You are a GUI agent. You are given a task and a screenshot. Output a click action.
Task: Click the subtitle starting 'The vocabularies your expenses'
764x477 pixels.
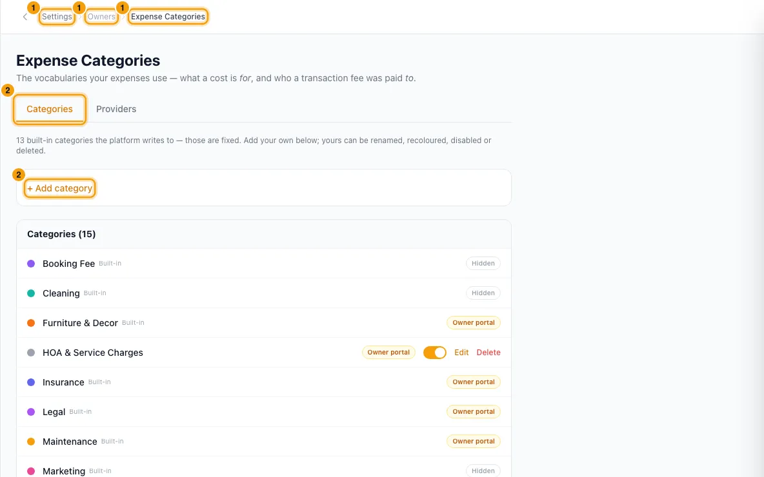coord(216,79)
